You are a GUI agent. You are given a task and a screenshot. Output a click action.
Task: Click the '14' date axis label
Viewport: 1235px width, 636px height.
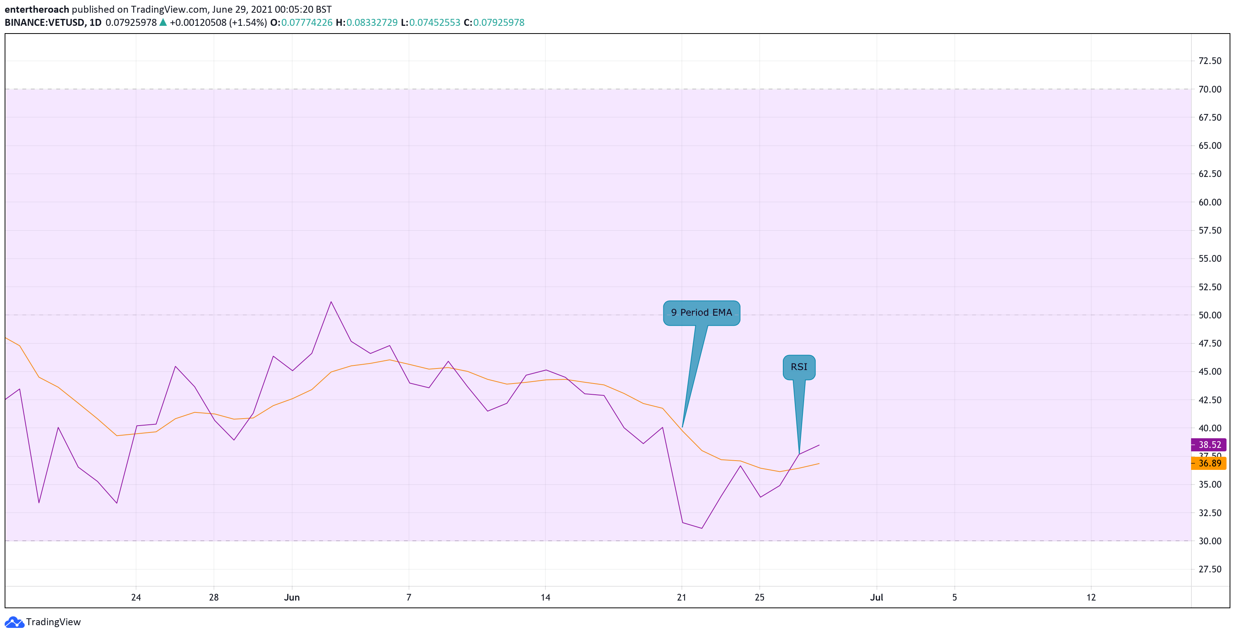pos(545,598)
